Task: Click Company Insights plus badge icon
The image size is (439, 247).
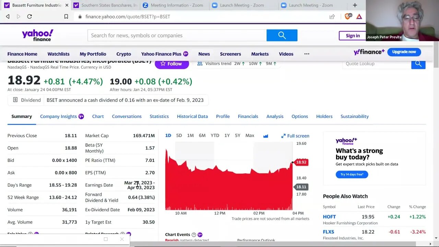Action: (81, 116)
